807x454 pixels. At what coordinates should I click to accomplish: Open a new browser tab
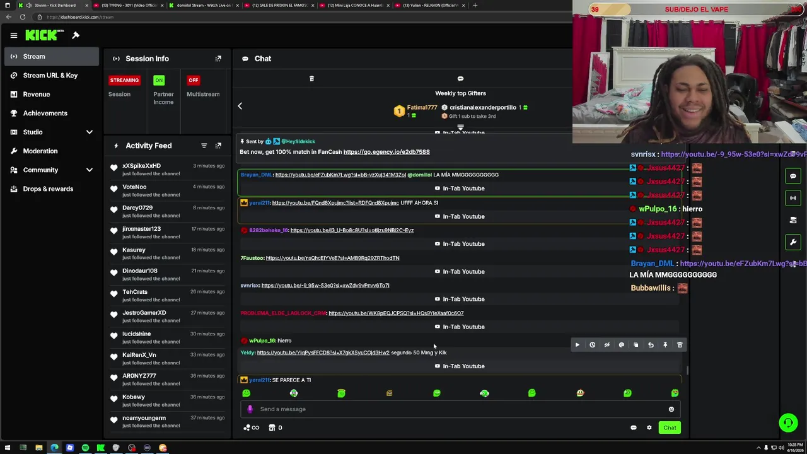pos(475,5)
